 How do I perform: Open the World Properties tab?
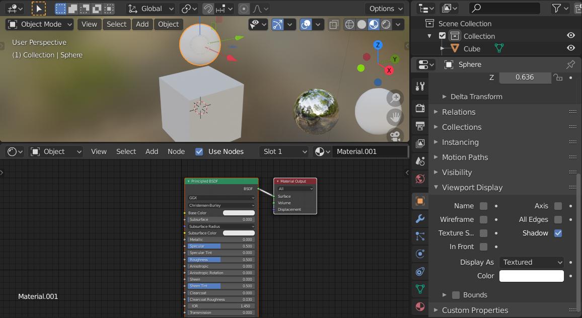coord(420,179)
